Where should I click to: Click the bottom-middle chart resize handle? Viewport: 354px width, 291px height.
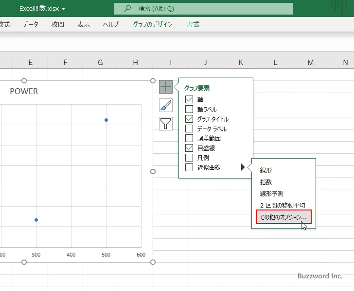[24, 262]
